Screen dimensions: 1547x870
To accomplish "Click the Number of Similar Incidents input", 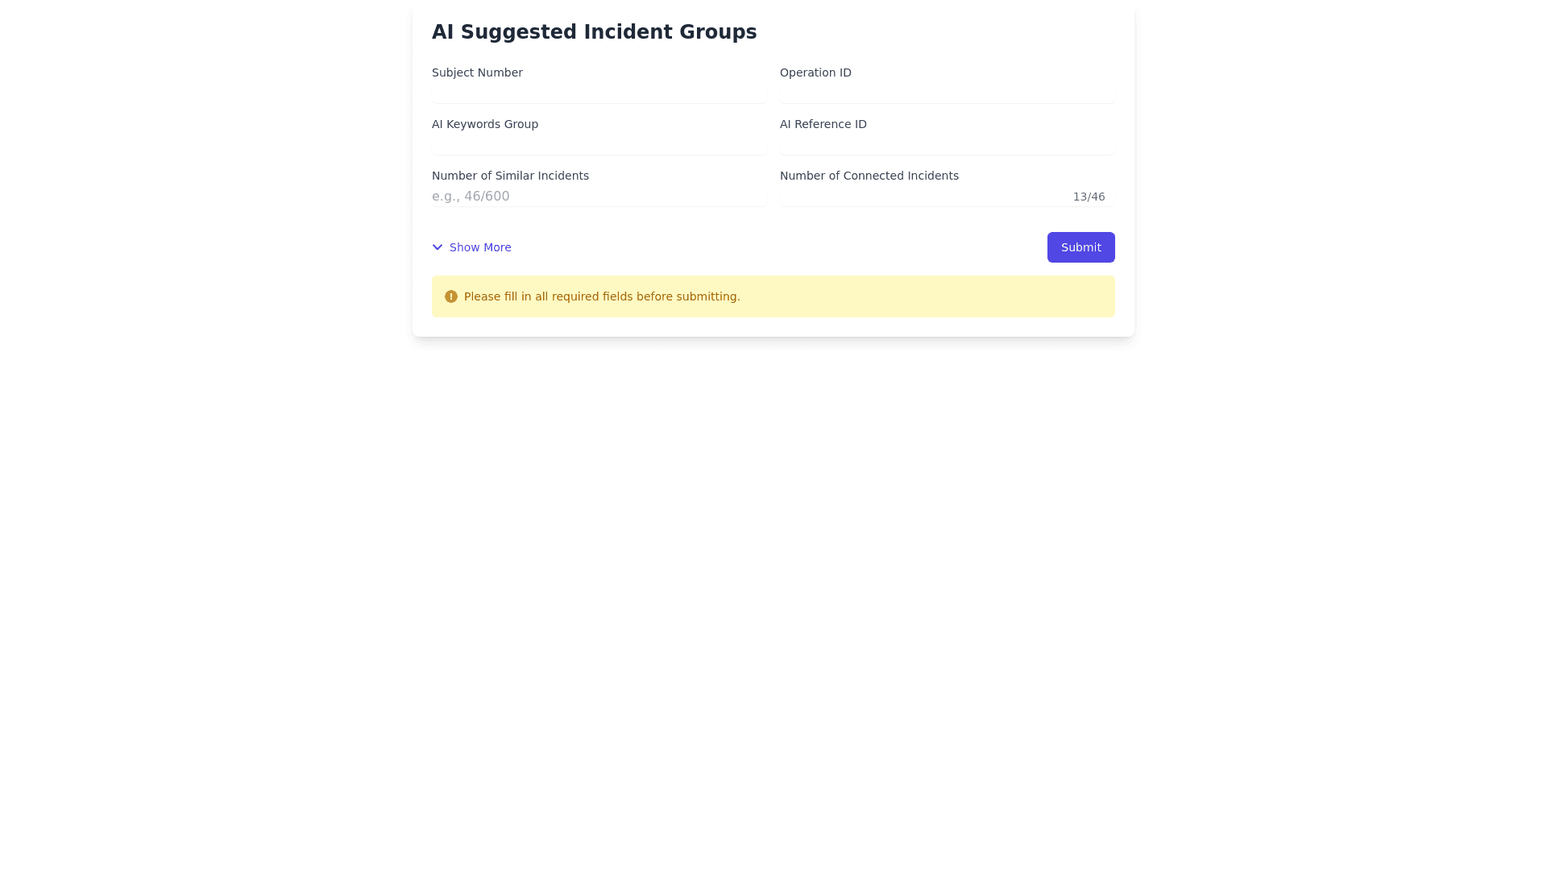I will [x=599, y=197].
